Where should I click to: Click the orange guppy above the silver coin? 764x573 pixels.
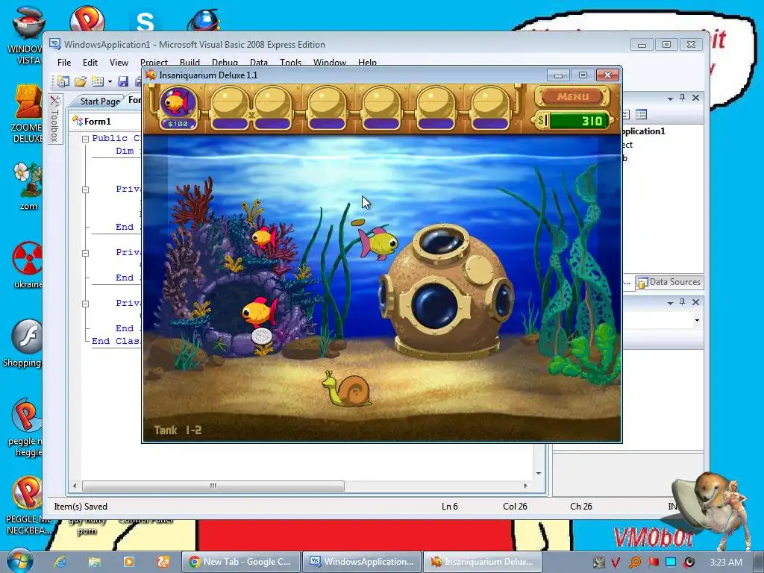tap(259, 312)
